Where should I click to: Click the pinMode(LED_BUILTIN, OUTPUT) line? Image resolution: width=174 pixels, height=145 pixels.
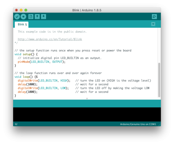(x=41, y=62)
